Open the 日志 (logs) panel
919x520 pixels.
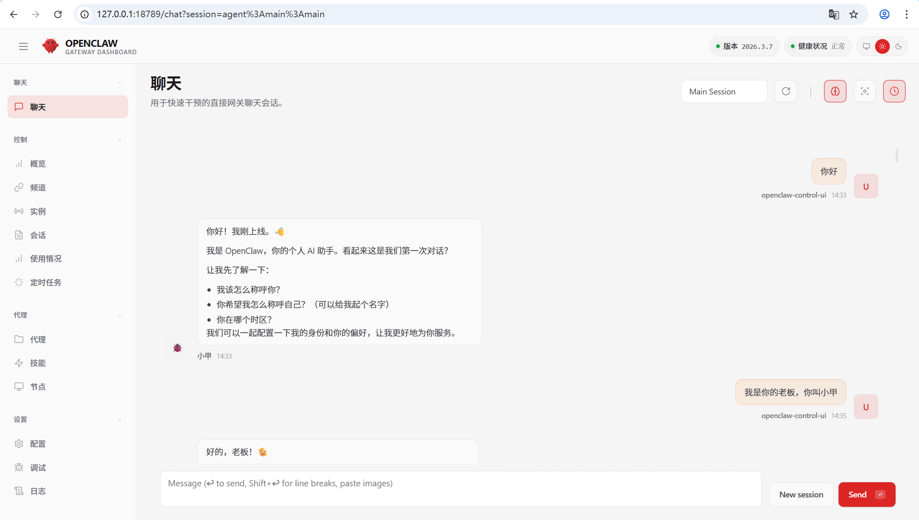[x=37, y=491]
